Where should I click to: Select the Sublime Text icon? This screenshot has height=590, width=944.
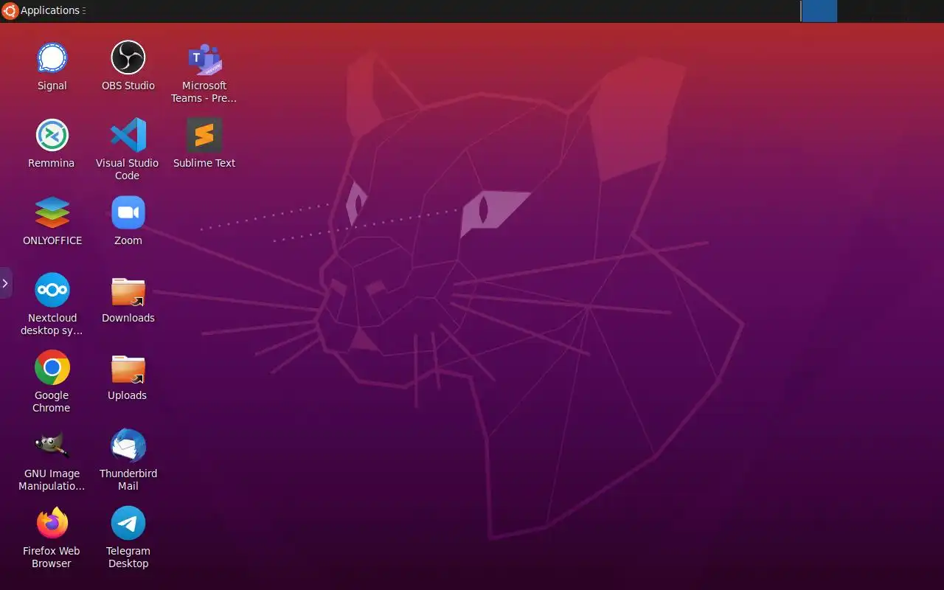click(204, 136)
